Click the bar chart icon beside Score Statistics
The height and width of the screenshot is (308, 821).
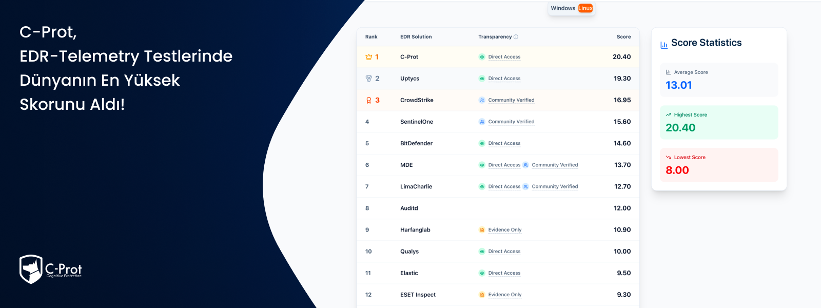[x=664, y=45]
